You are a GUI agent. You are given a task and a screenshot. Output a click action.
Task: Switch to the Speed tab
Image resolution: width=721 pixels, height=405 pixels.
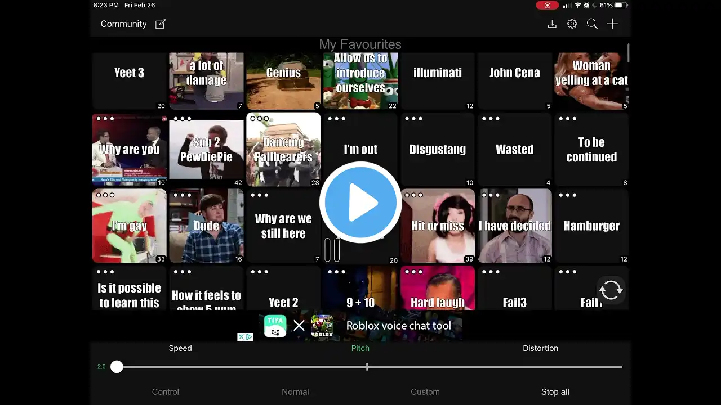pyautogui.click(x=180, y=348)
